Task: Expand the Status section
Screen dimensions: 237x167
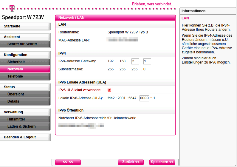Action: point(25,87)
